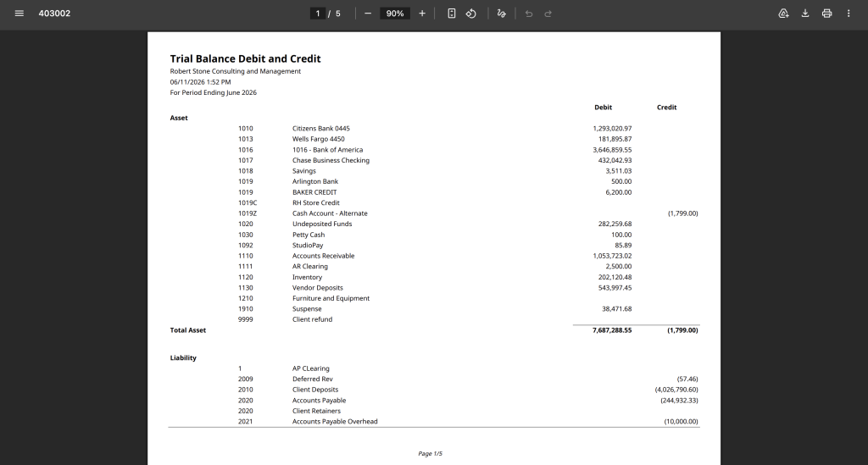The image size is (868, 465).
Task: Click the Client Deposits account name
Action: click(x=315, y=390)
